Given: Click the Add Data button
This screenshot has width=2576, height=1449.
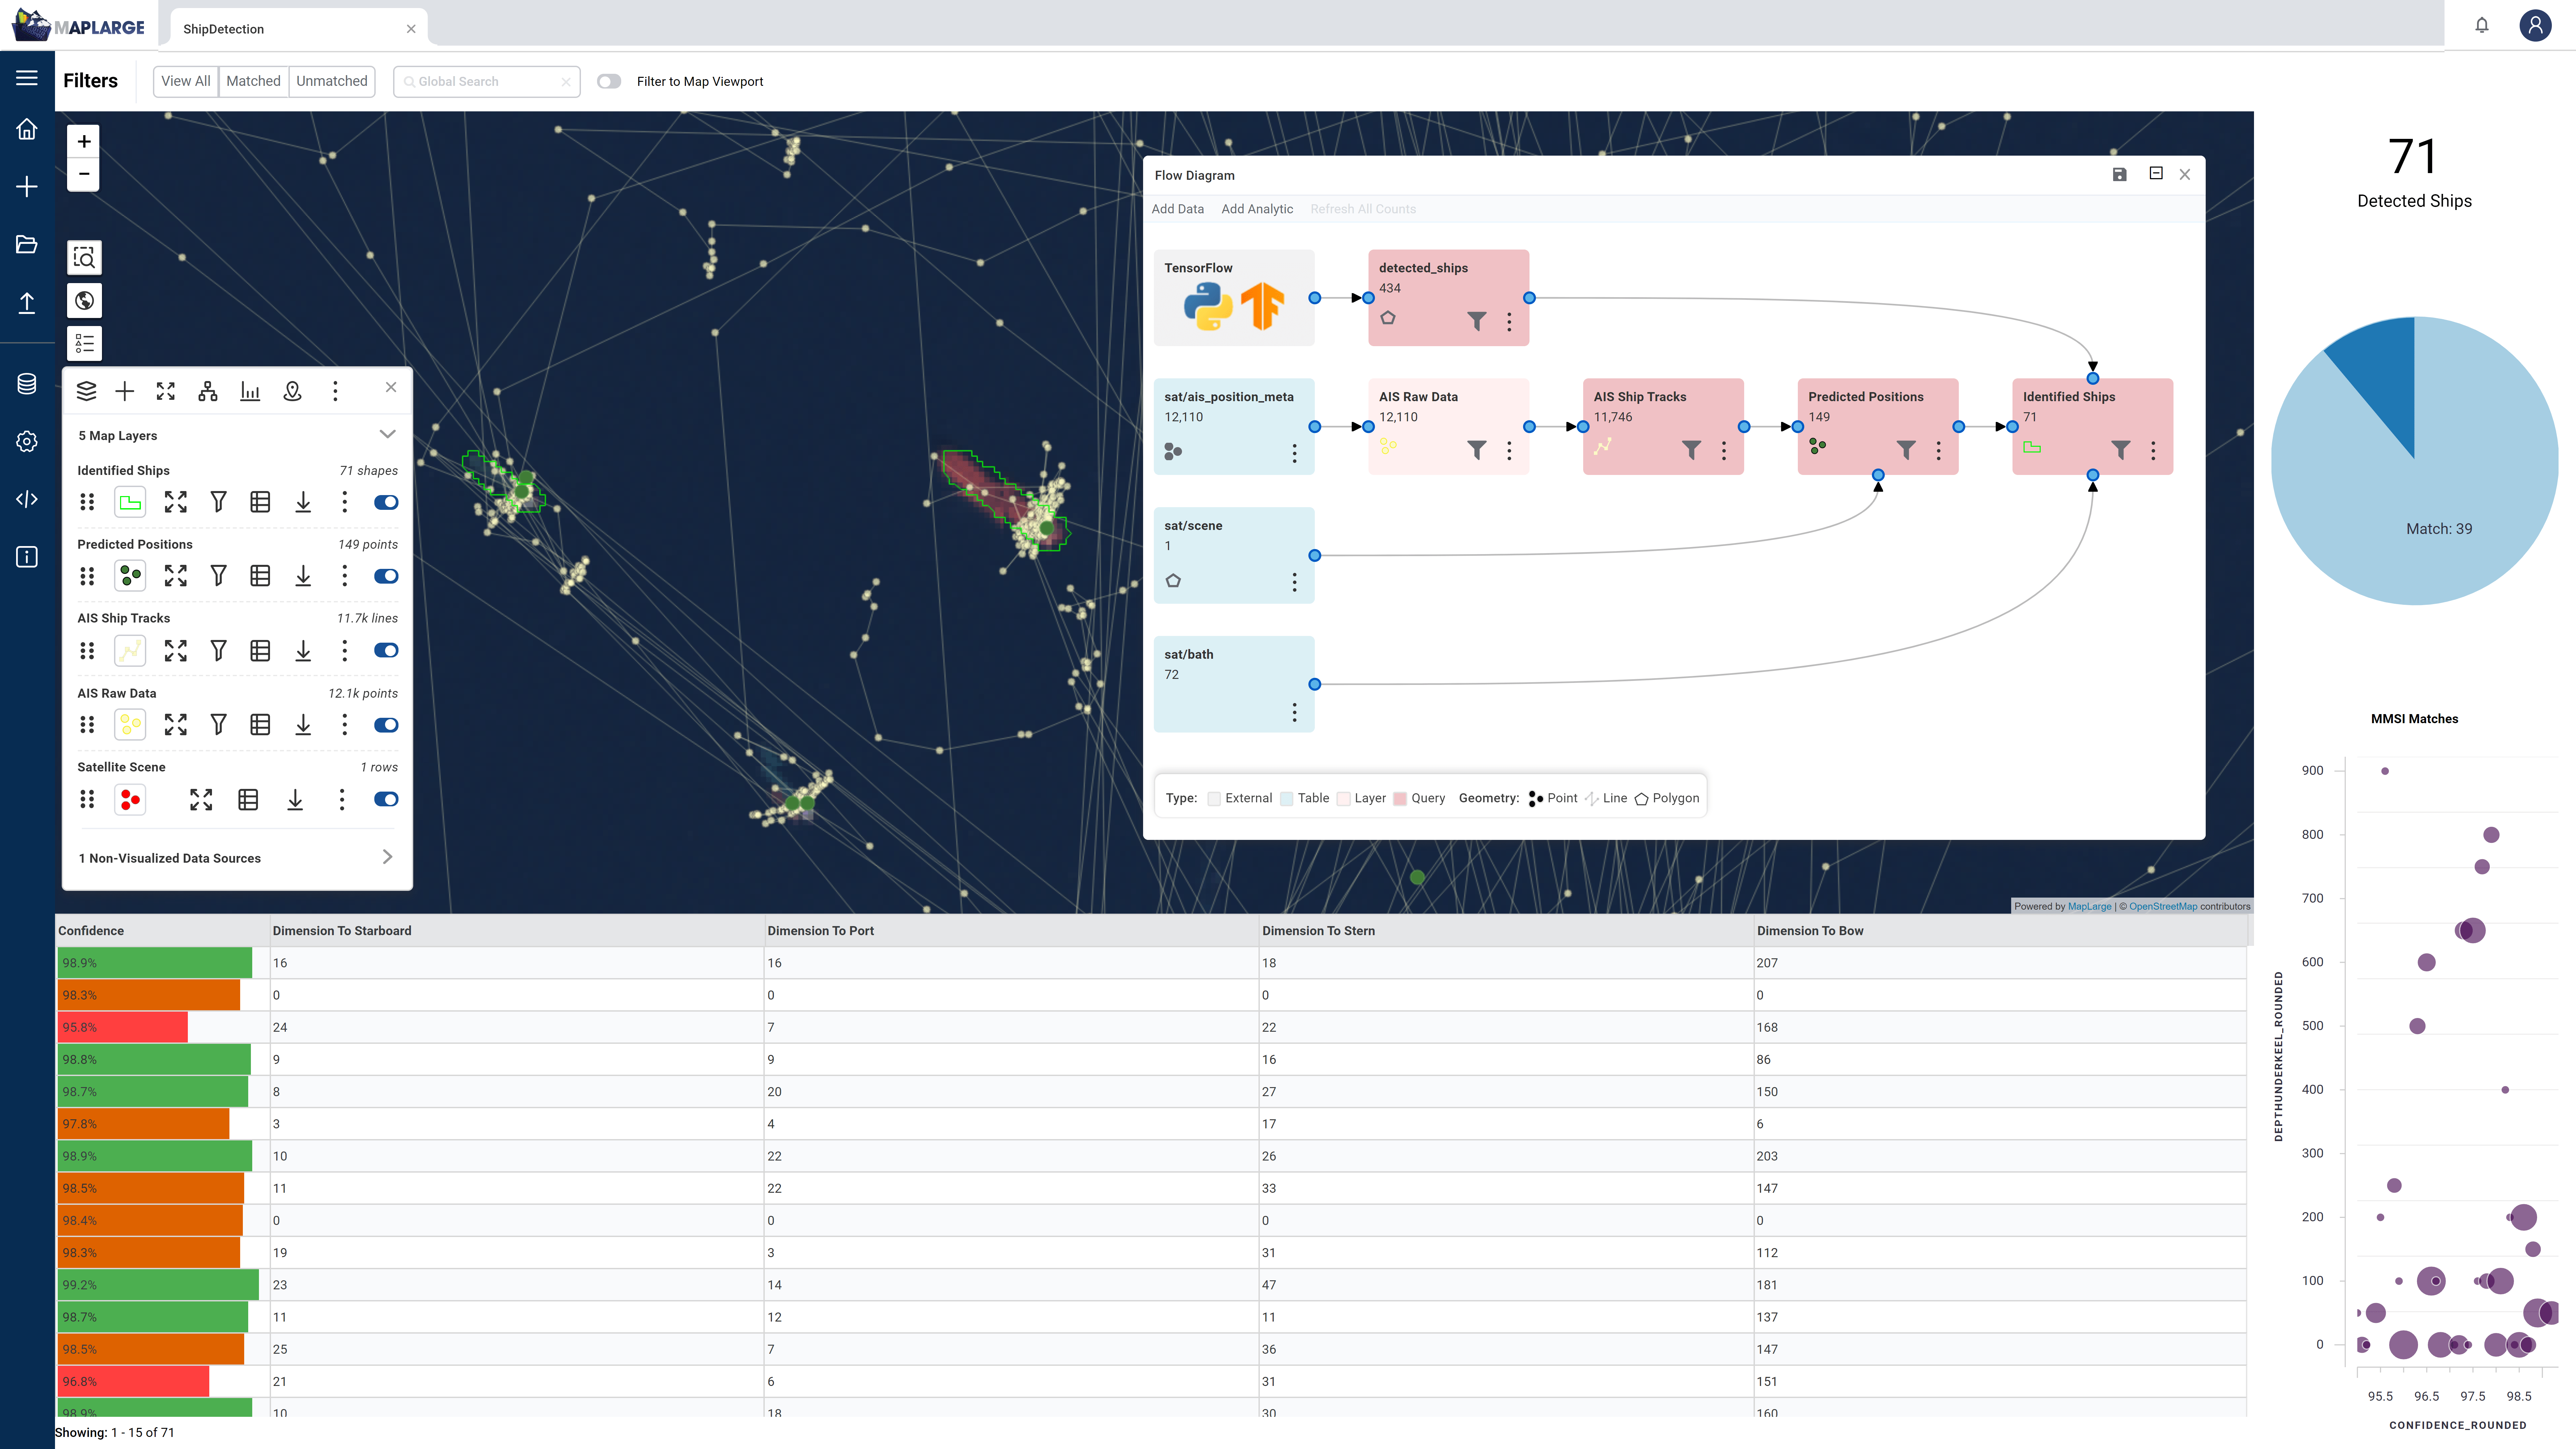Looking at the screenshot, I should click(x=1177, y=209).
